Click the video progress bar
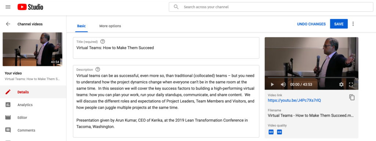 pos(311,78)
